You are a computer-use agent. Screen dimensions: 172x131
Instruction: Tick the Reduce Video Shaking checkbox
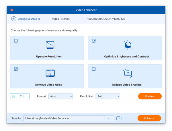(x=94, y=69)
